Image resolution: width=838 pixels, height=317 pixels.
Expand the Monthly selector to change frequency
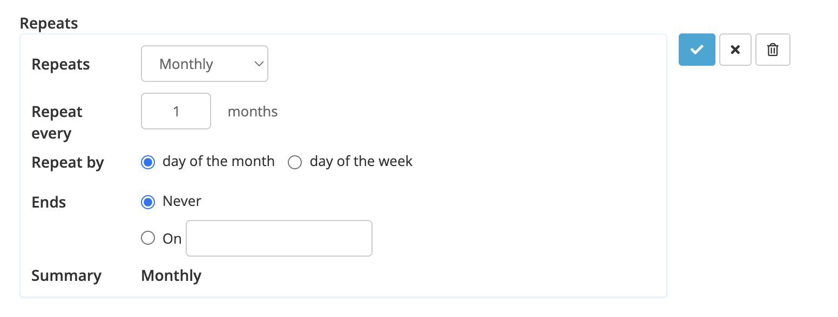(x=204, y=63)
